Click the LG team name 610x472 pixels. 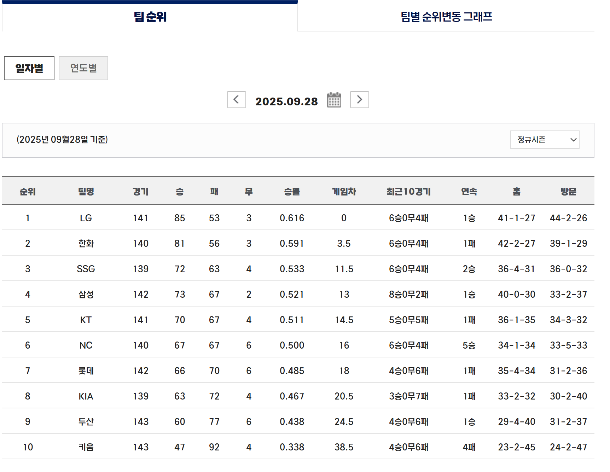[x=86, y=218]
